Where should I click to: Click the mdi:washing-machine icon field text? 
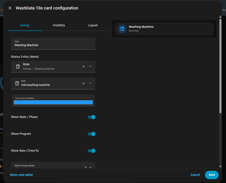tap(36, 85)
